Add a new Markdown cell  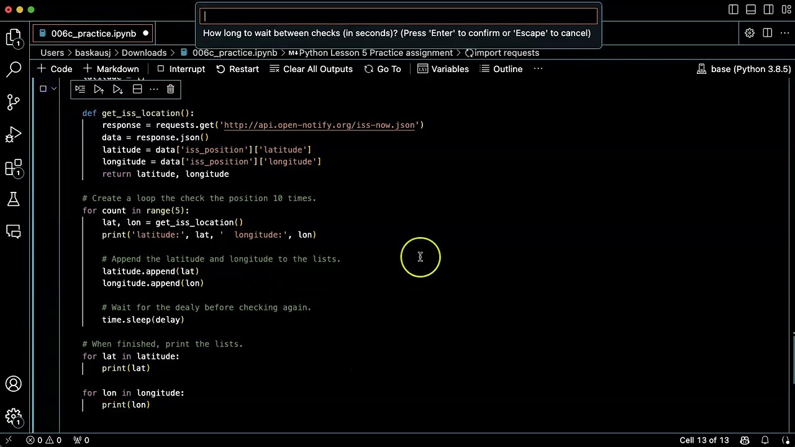[x=111, y=69]
